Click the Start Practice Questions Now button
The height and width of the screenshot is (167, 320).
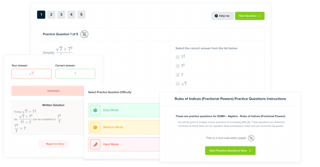tap(230, 151)
